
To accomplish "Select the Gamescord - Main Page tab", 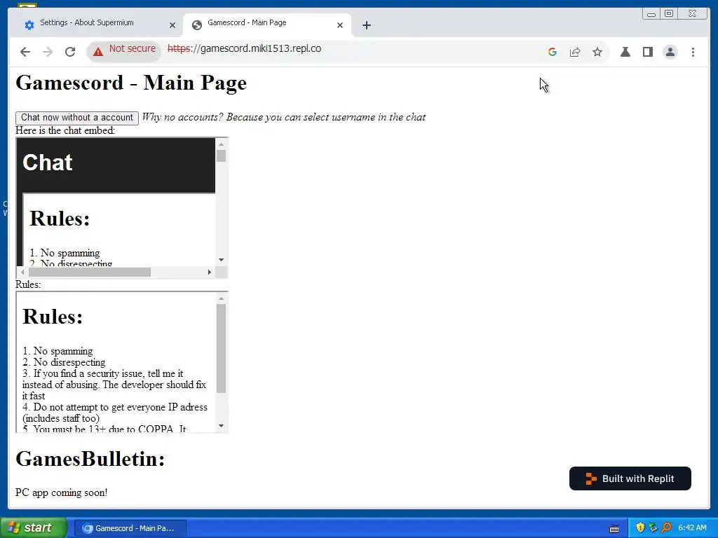I will click(x=266, y=25).
